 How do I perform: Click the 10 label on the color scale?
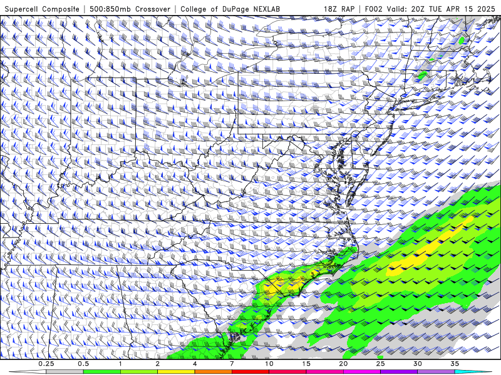click(269, 364)
